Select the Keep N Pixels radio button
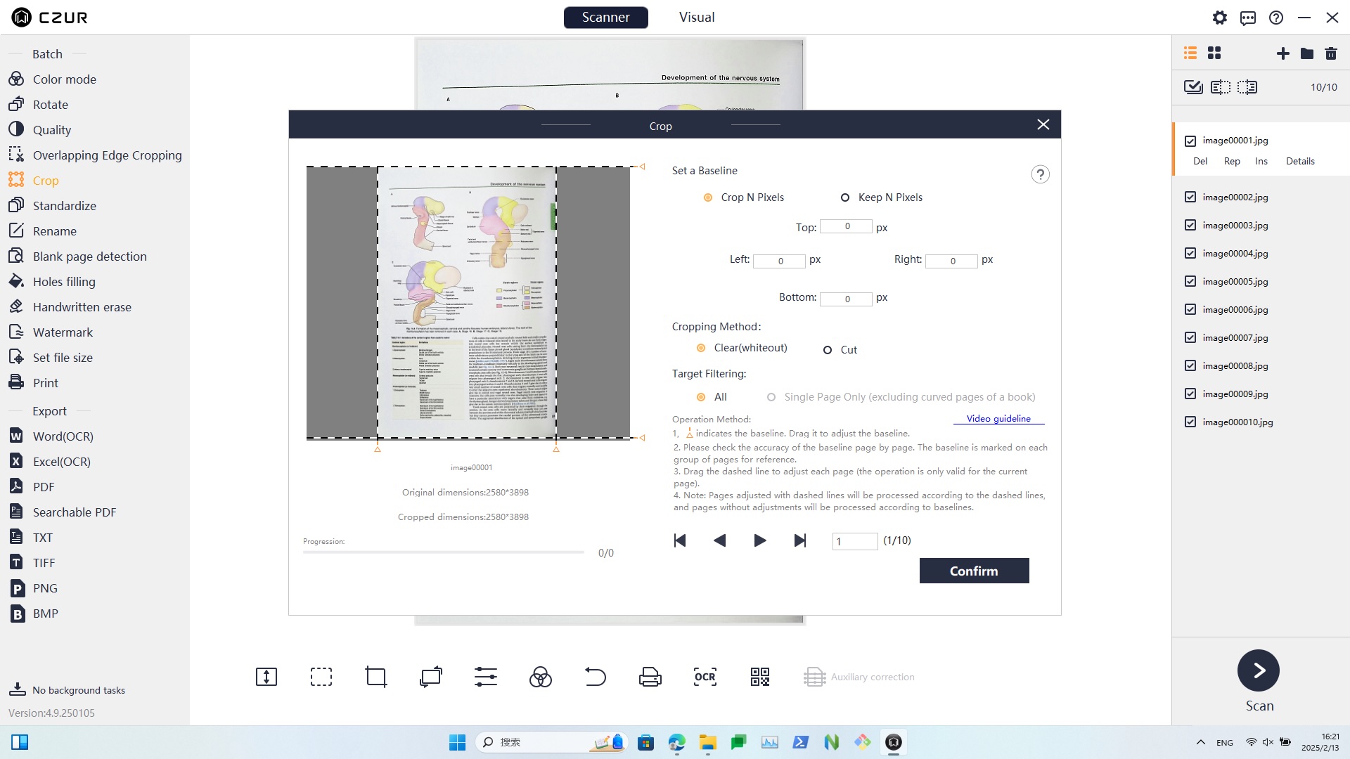Image resolution: width=1350 pixels, height=759 pixels. tap(844, 197)
